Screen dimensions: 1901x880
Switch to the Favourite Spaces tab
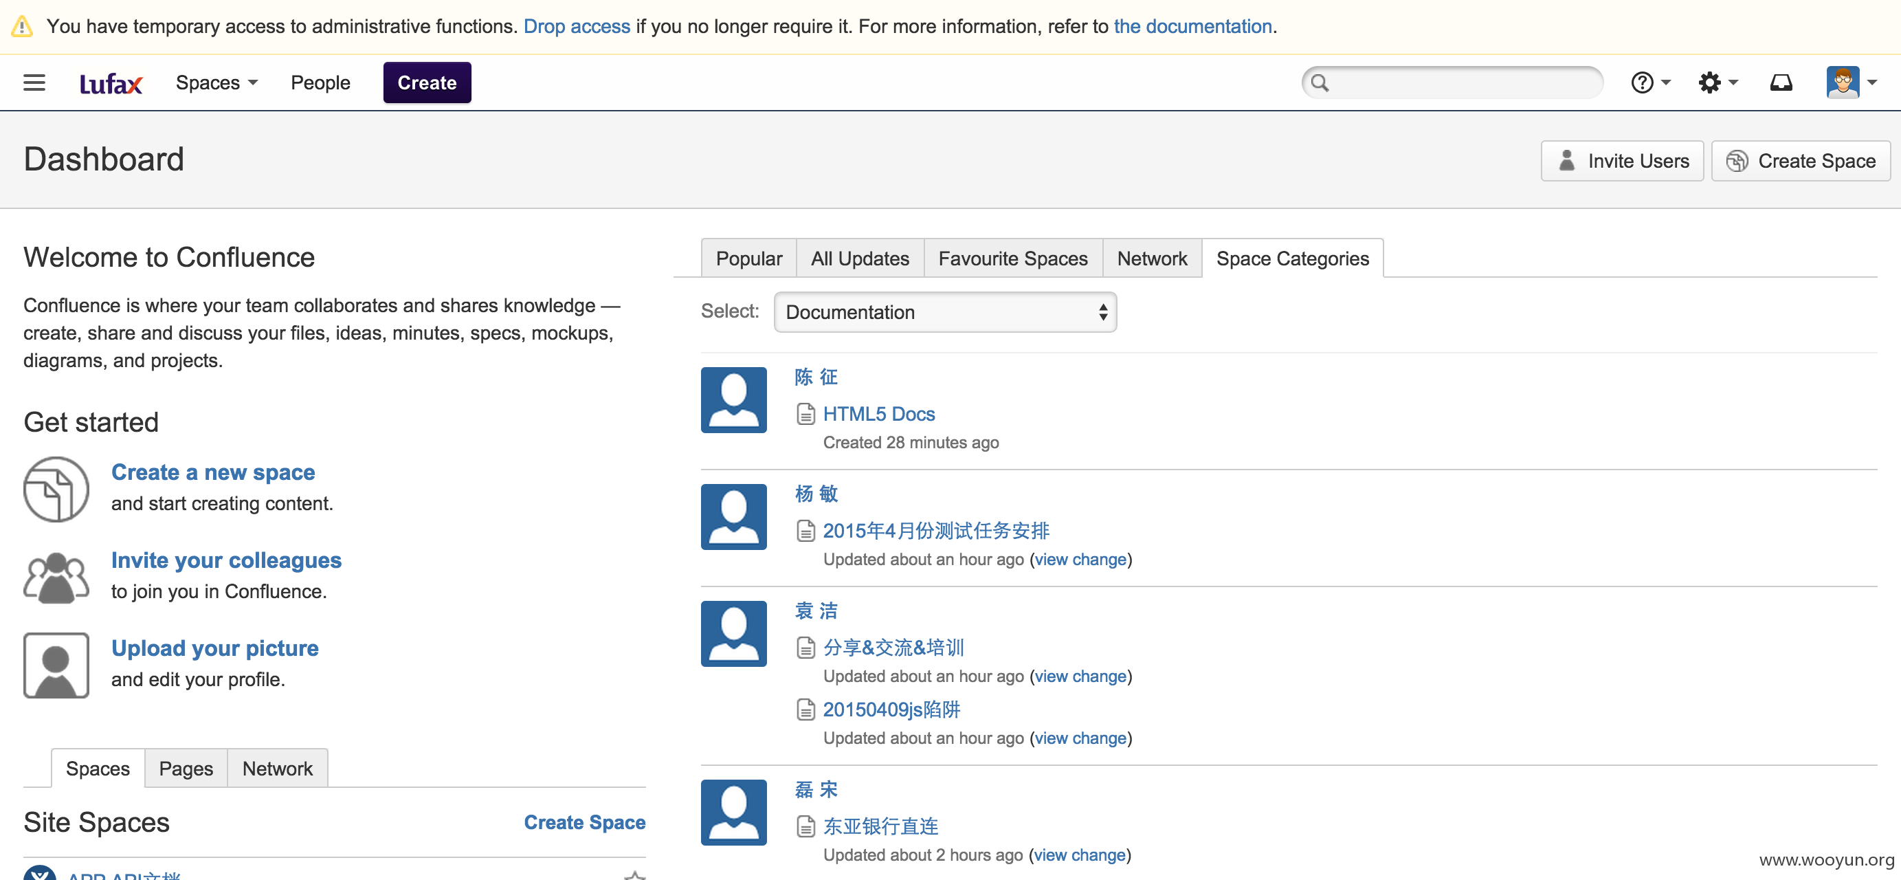[1013, 258]
